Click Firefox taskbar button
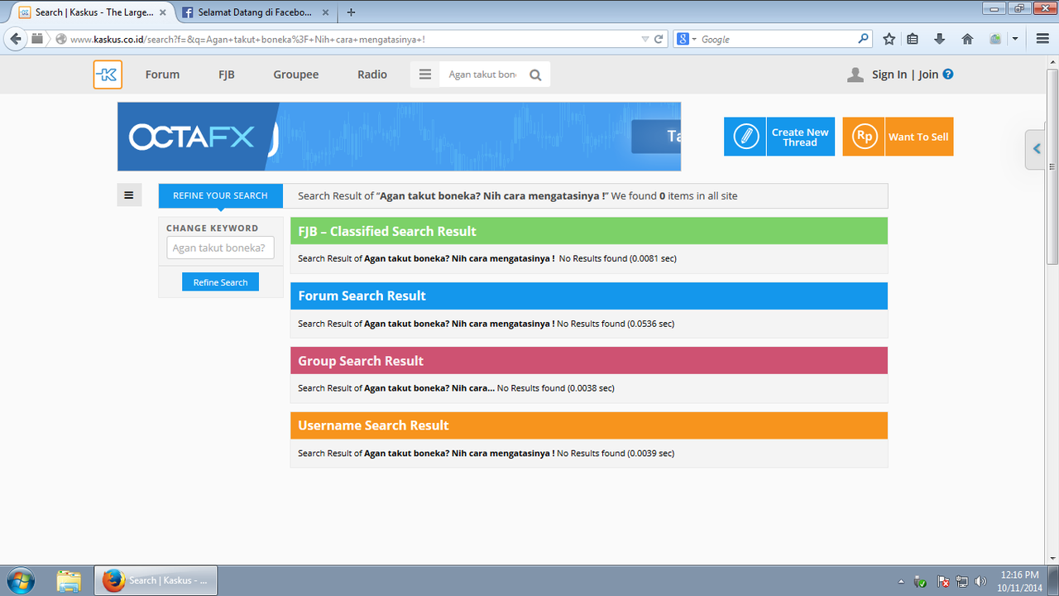The height and width of the screenshot is (596, 1059). coord(155,581)
